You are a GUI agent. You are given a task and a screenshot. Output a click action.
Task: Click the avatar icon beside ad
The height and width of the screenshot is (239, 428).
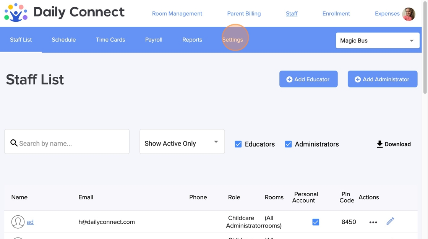pyautogui.click(x=18, y=222)
